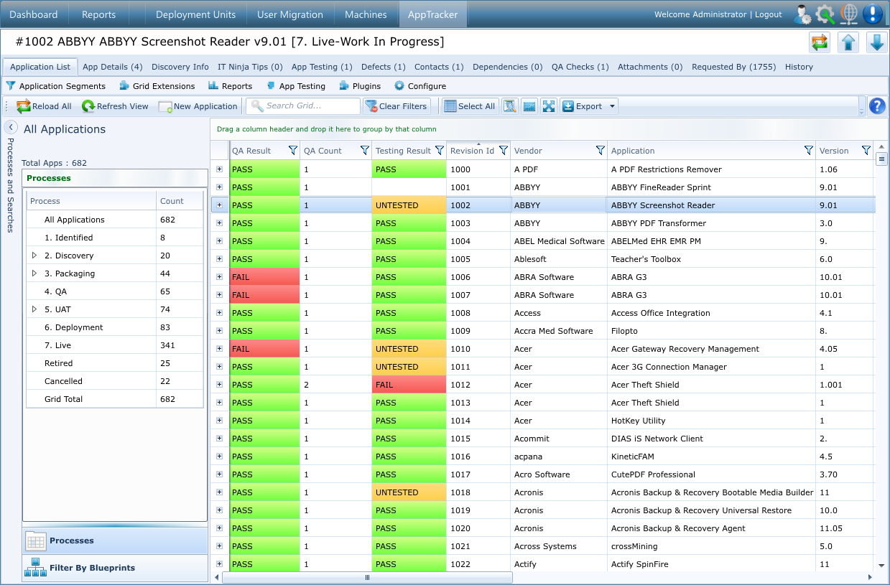Open the Dashboard top navigation tab
The width and height of the screenshot is (890, 585).
pyautogui.click(x=34, y=14)
